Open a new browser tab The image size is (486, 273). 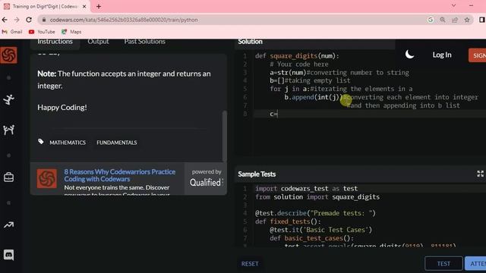[99, 6]
